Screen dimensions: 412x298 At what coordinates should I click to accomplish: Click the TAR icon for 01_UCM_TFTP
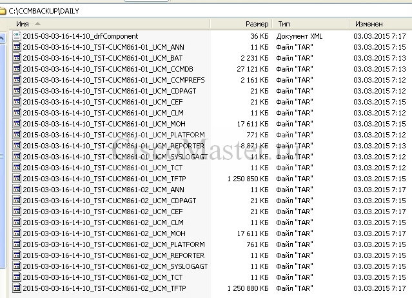17,179
